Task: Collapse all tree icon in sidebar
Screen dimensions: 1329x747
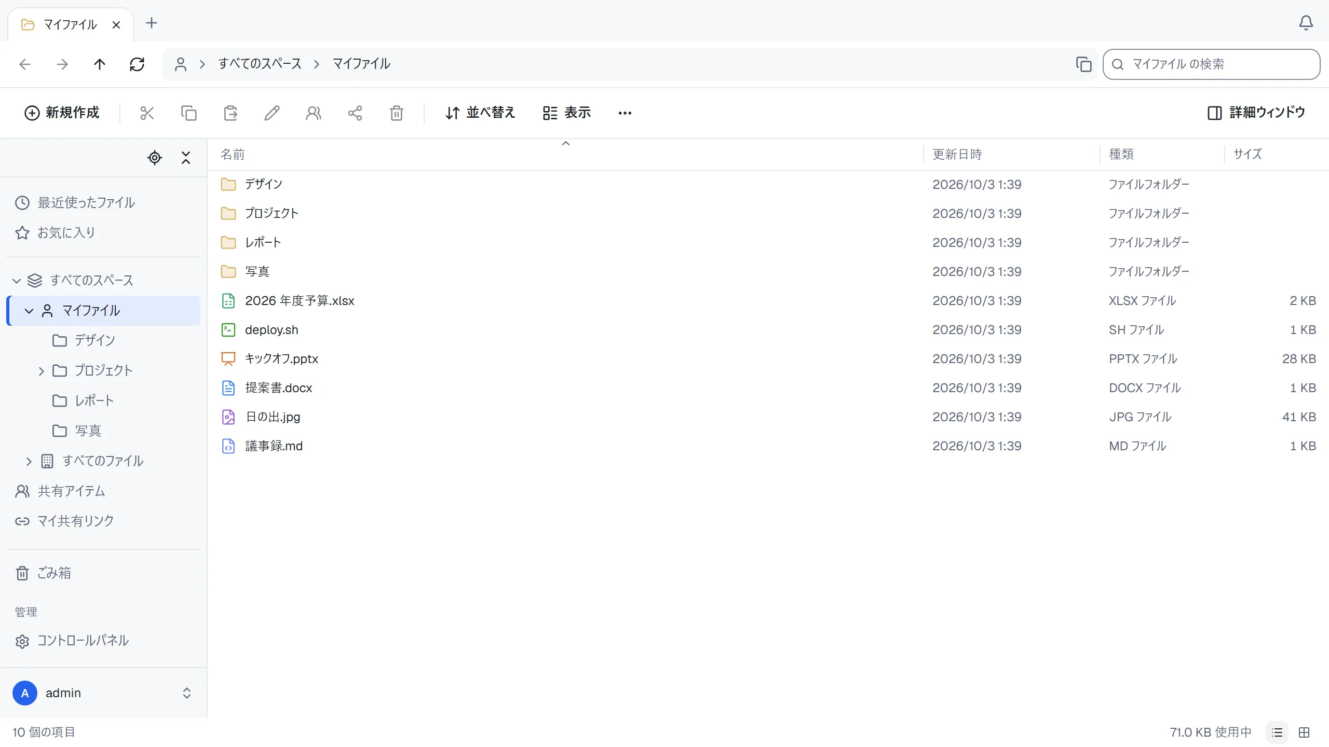Action: click(186, 157)
